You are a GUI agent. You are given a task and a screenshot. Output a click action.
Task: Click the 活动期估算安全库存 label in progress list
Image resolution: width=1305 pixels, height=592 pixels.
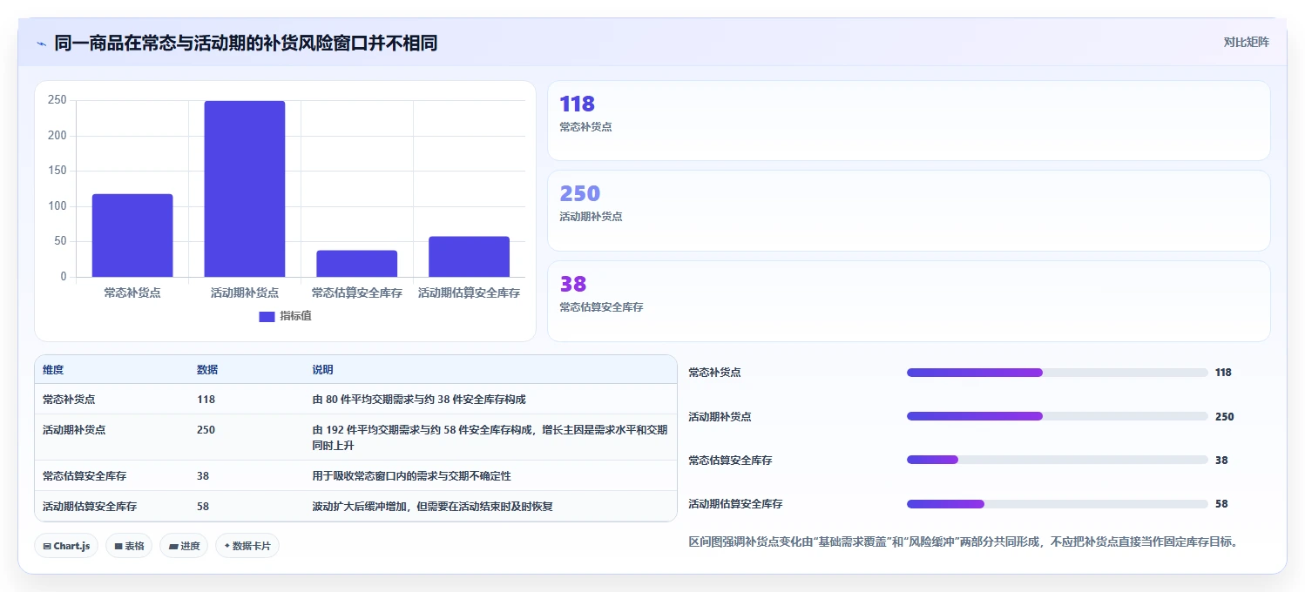coord(735,504)
